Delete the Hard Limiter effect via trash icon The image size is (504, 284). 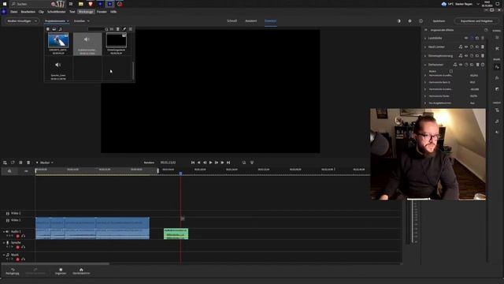[483, 47]
